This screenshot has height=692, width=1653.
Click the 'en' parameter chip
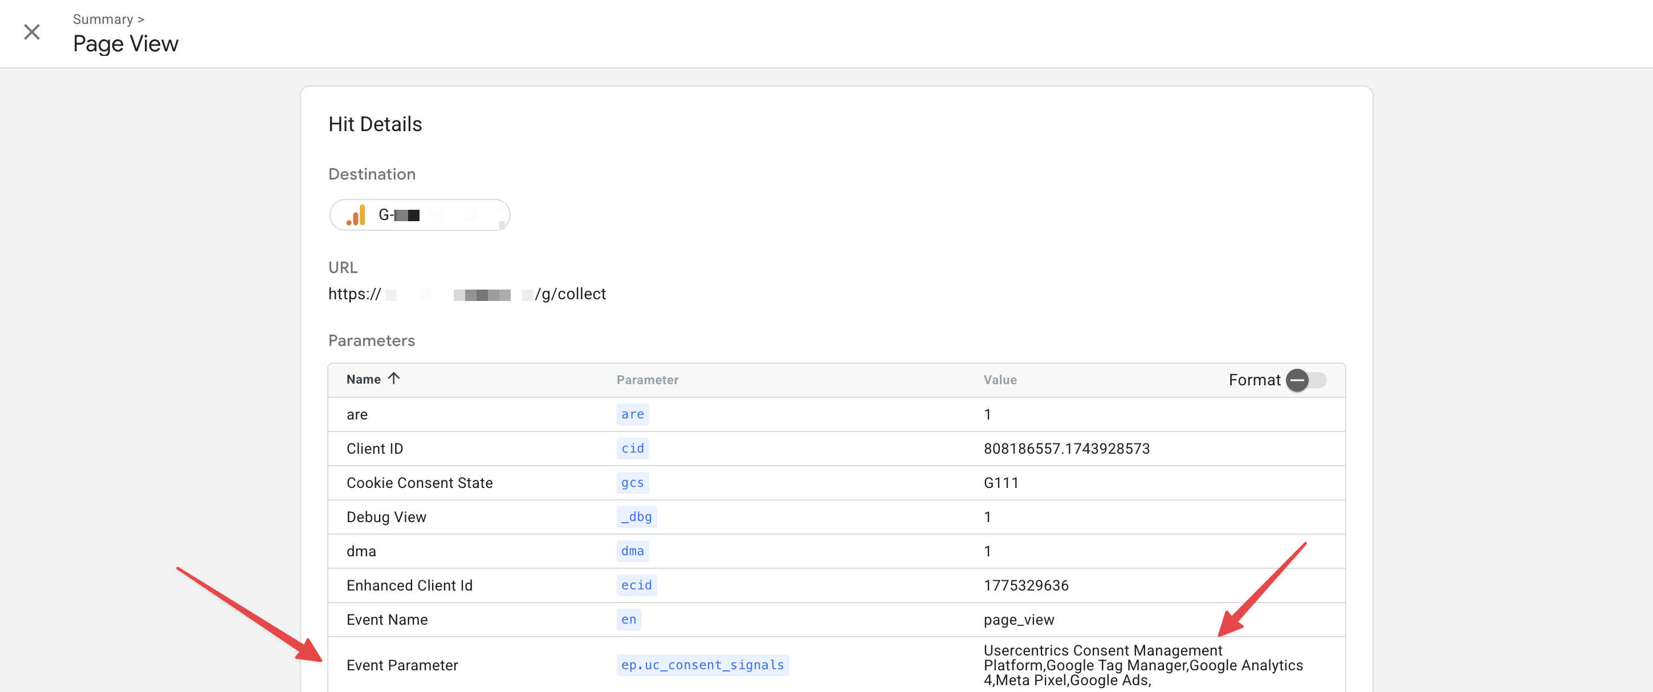click(x=628, y=619)
